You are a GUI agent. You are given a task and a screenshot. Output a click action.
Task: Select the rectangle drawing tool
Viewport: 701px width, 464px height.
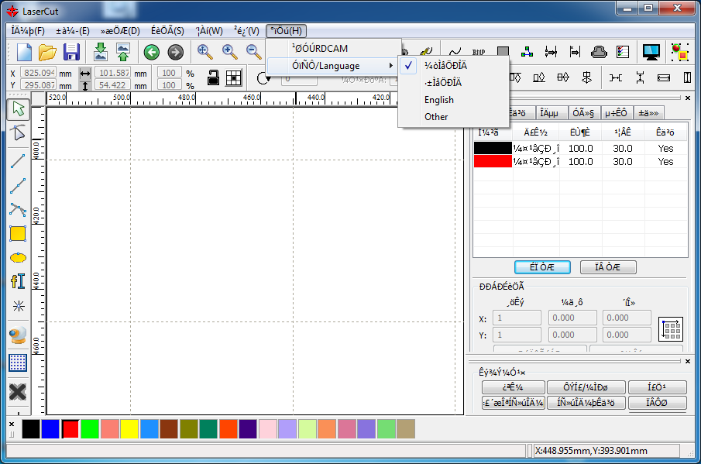click(x=18, y=233)
